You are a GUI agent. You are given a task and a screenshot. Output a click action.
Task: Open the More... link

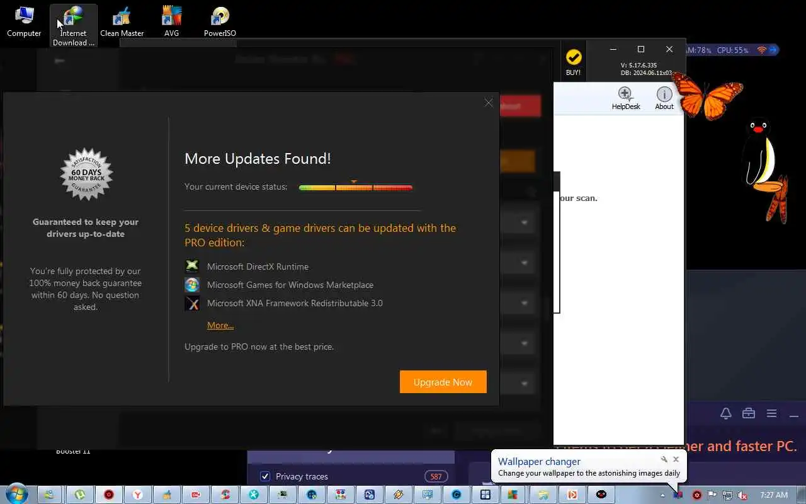click(x=220, y=325)
